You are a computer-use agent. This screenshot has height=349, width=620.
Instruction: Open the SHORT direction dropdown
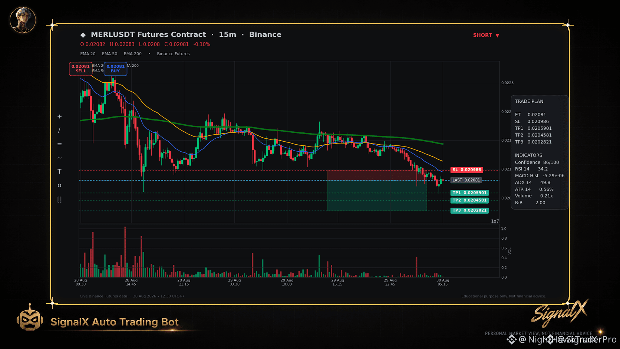486,35
